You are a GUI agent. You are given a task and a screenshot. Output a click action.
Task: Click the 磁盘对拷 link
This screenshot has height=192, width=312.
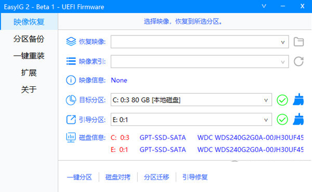click(x=118, y=177)
